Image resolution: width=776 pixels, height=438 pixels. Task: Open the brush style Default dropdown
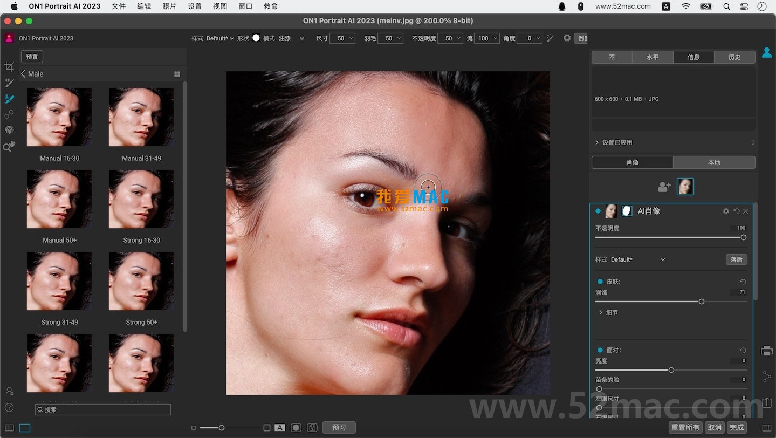(x=220, y=38)
